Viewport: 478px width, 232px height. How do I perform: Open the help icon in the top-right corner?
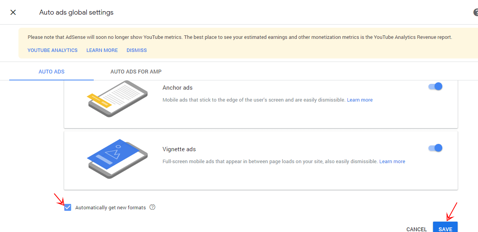tap(476, 12)
